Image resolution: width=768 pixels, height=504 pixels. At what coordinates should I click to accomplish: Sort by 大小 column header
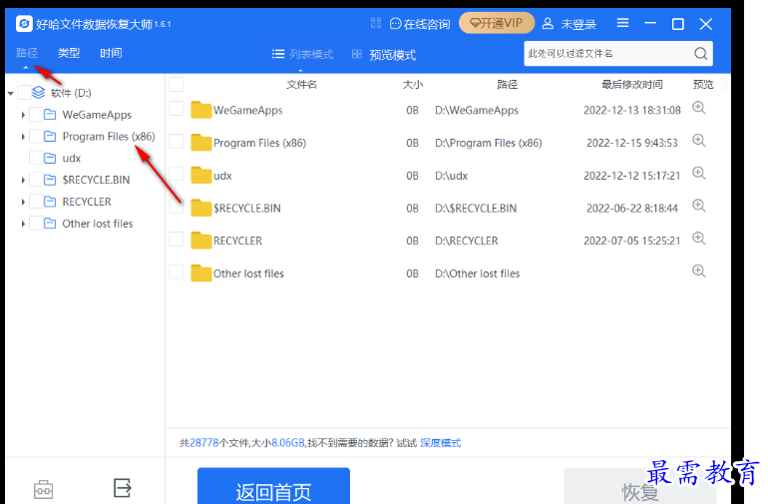pos(412,84)
